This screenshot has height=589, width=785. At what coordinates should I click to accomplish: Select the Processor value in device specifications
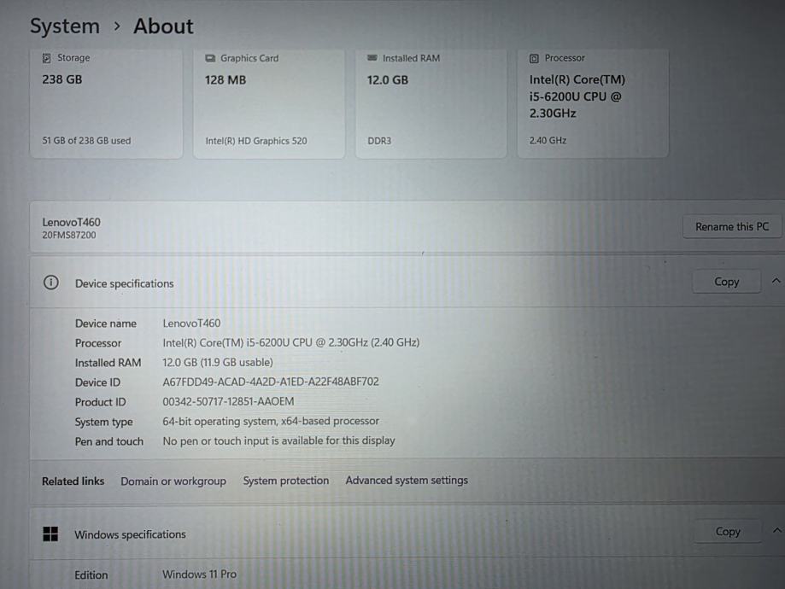pos(291,343)
